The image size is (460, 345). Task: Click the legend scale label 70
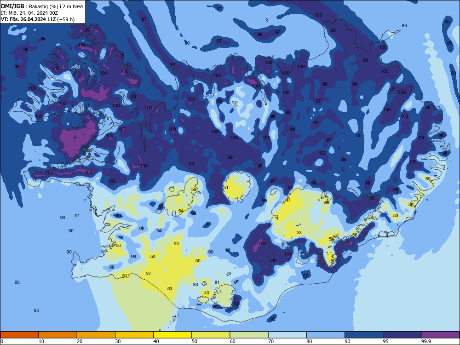click(271, 341)
